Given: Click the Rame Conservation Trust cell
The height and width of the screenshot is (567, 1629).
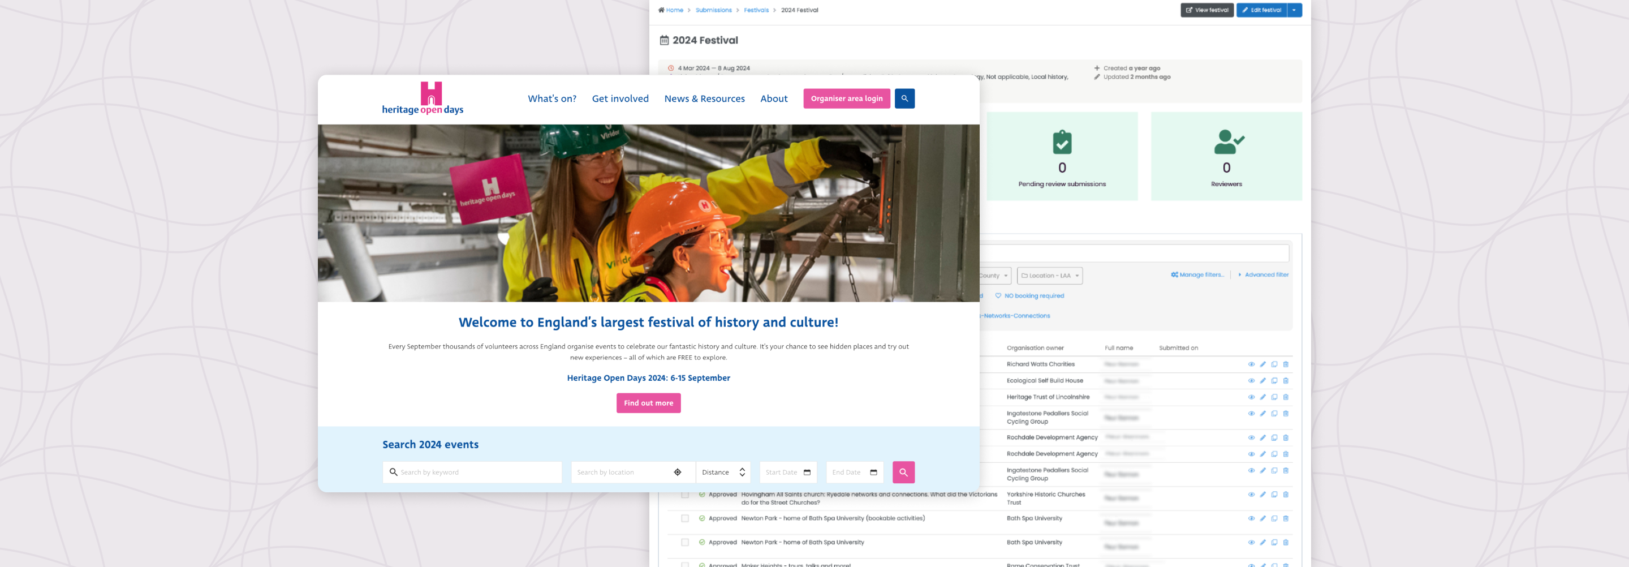Looking at the screenshot, I should click(1043, 565).
